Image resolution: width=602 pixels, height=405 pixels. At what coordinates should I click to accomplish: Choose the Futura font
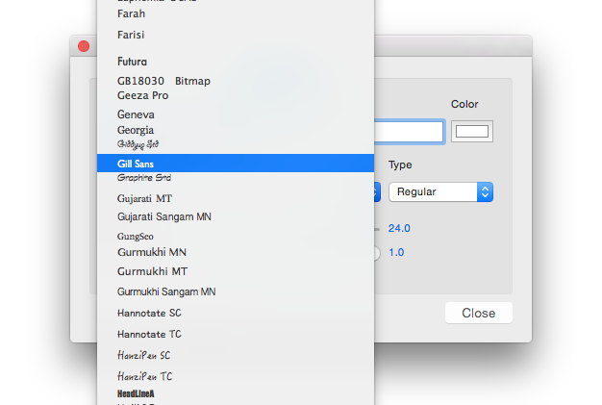tap(132, 62)
